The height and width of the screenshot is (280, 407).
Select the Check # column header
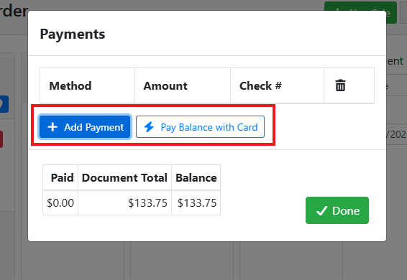tap(278, 85)
